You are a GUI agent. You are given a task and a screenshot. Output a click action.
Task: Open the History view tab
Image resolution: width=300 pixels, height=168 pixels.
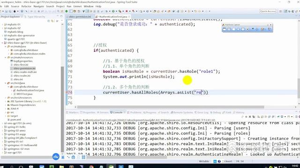coord(239,112)
